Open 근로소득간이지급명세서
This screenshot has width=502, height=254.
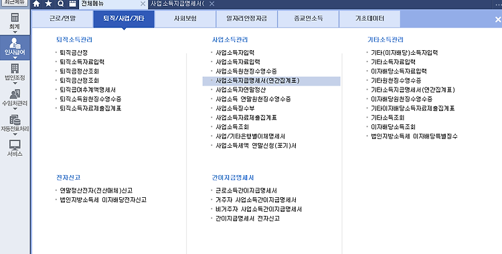246,190
